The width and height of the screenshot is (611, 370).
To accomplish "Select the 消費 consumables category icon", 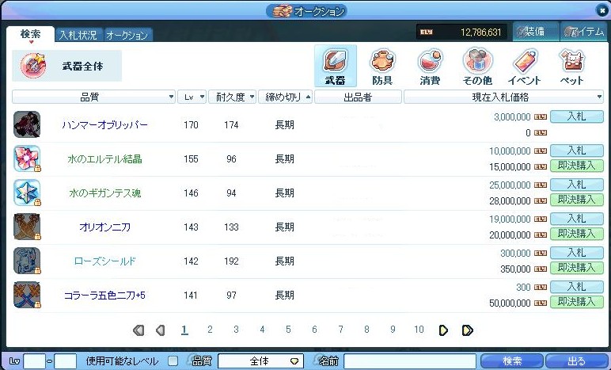I will point(430,66).
